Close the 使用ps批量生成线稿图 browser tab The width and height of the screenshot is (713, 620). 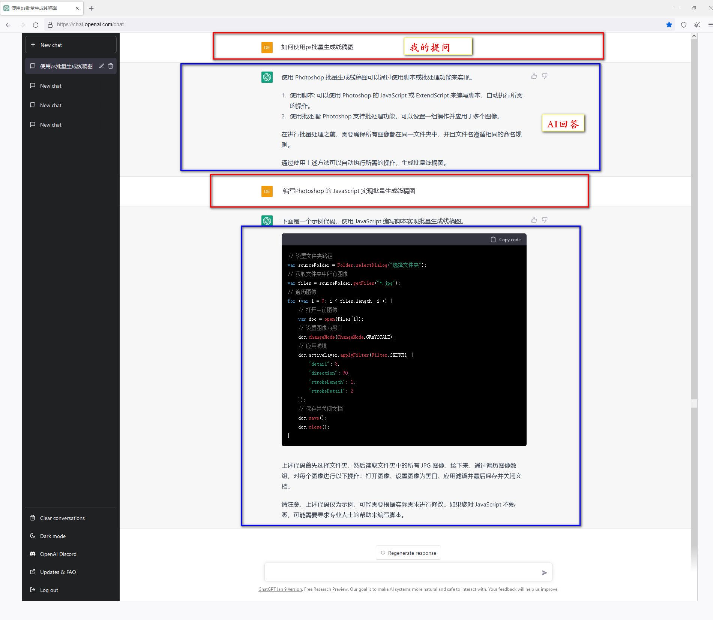tap(77, 8)
